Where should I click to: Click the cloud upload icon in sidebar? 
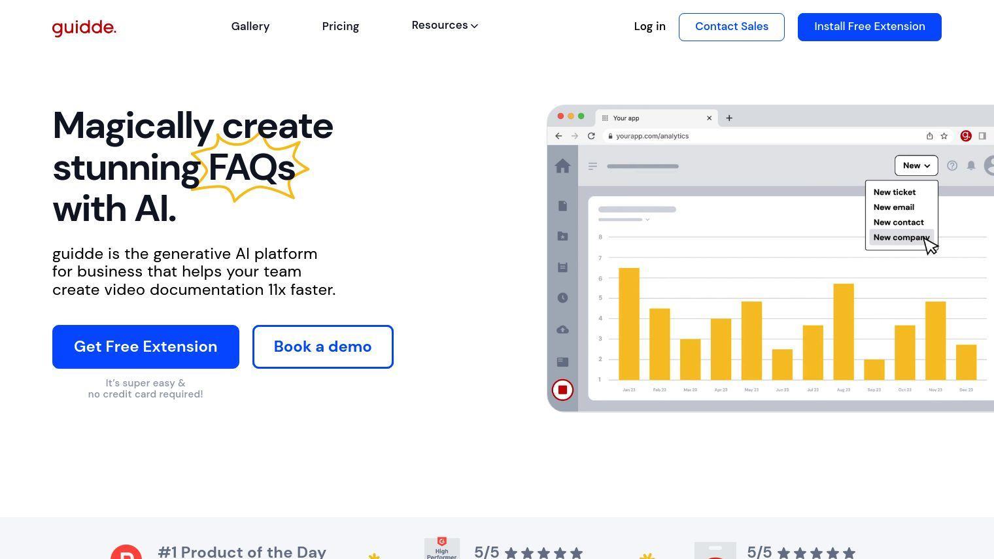pyautogui.click(x=562, y=330)
